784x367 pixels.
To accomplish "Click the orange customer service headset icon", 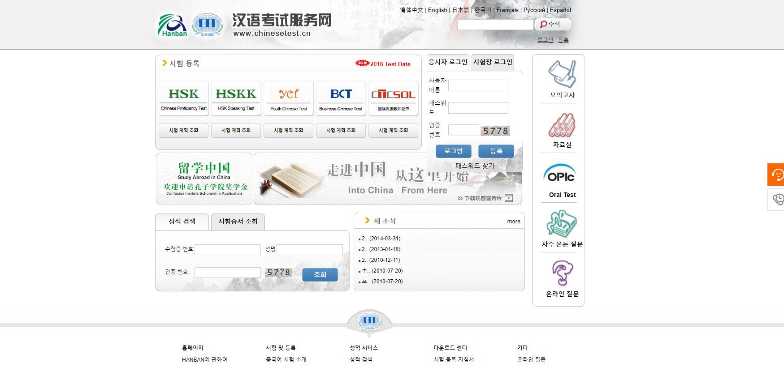I will pyautogui.click(x=776, y=175).
